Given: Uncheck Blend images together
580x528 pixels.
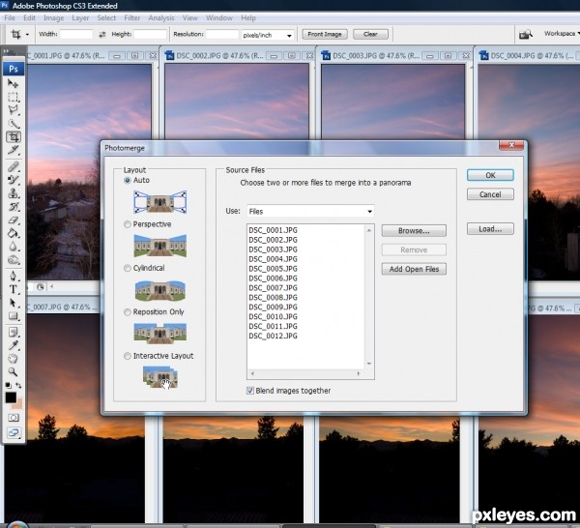Looking at the screenshot, I should [250, 391].
